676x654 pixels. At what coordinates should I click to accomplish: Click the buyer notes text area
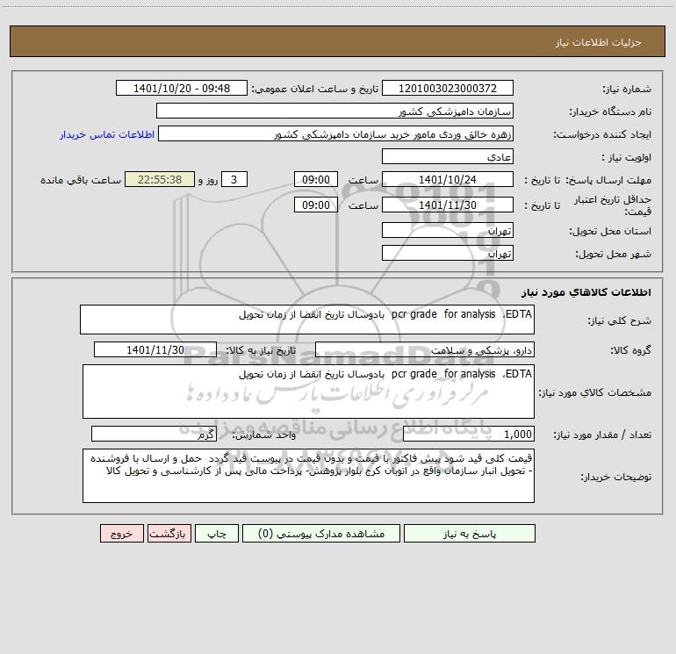click(x=308, y=476)
